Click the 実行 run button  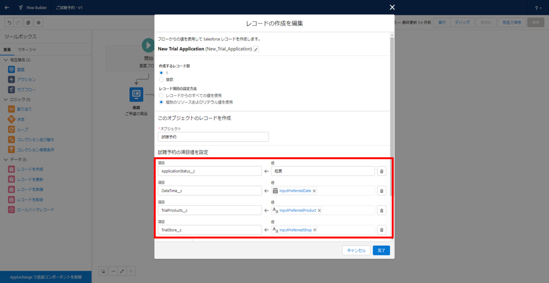point(441,22)
